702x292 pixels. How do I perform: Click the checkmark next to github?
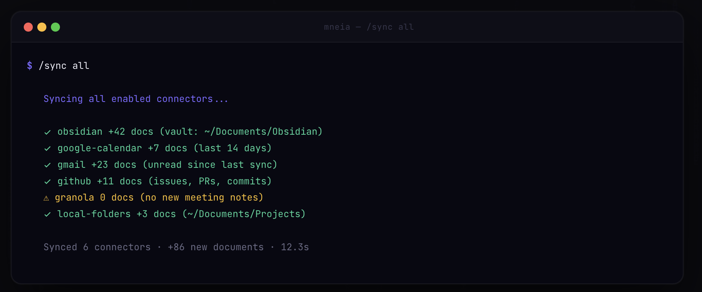(x=48, y=182)
